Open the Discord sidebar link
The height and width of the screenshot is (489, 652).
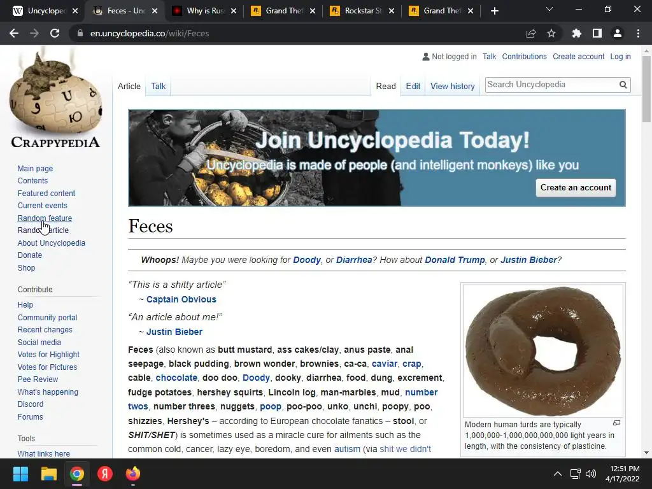pos(31,404)
